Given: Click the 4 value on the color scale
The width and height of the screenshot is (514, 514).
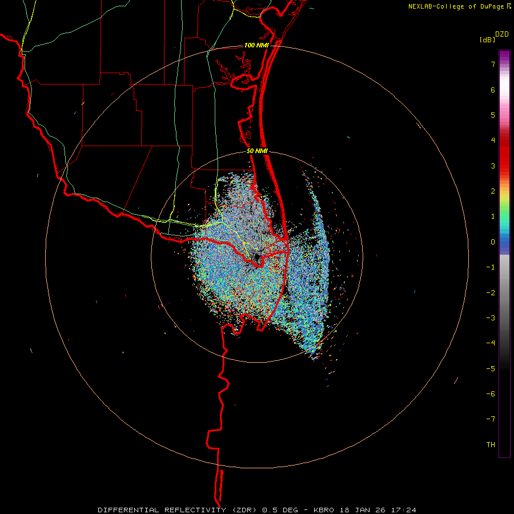Looking at the screenshot, I should [493, 140].
